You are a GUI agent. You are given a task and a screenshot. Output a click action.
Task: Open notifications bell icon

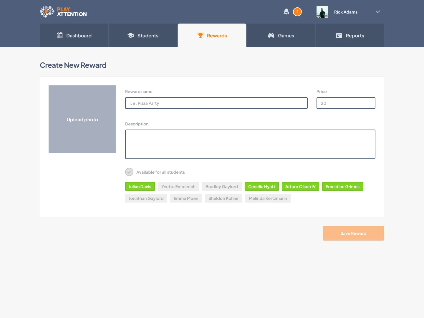pyautogui.click(x=286, y=12)
